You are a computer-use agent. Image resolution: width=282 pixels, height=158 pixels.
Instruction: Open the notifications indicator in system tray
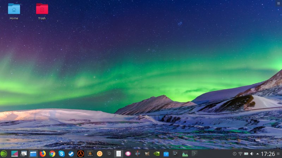(234, 154)
